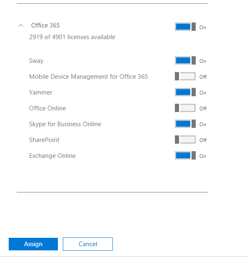Click the Yammer label
The width and height of the screenshot is (249, 257).
[41, 92]
